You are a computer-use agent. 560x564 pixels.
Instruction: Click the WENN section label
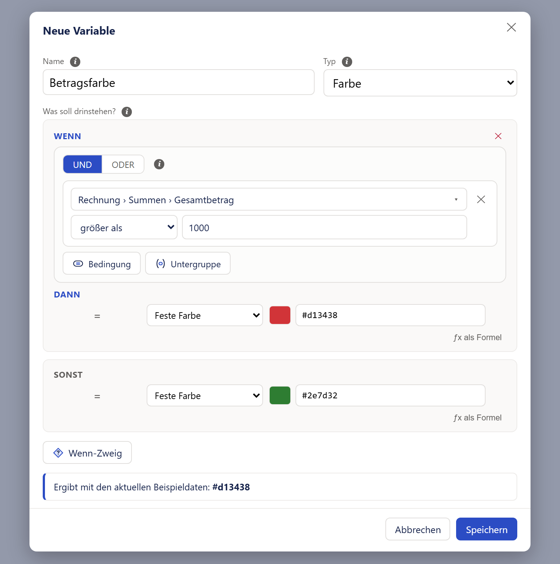67,136
